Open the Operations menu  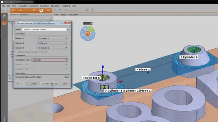(56, 6)
